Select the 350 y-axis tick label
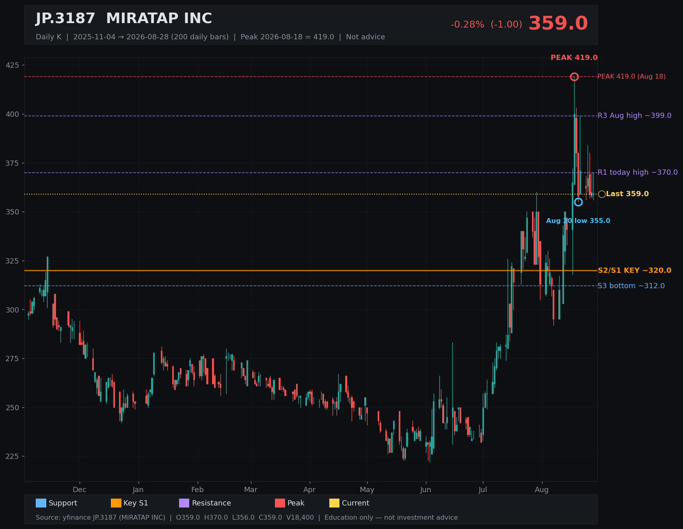Image resolution: width=683 pixels, height=529 pixels. tap(12, 212)
